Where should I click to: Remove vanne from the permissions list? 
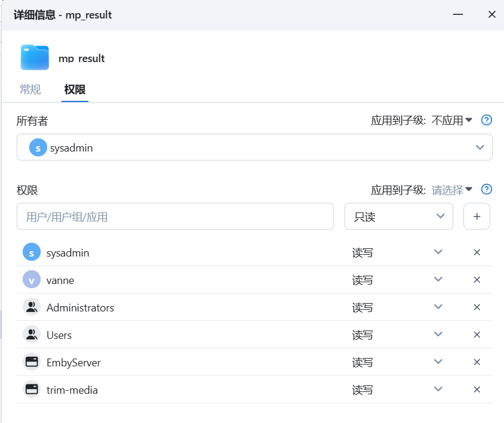pyautogui.click(x=477, y=280)
